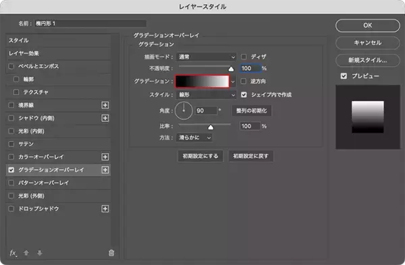Enable カラーオーバーレイ checkbox
Image resolution: width=405 pixels, height=265 pixels.
[x=11, y=157]
